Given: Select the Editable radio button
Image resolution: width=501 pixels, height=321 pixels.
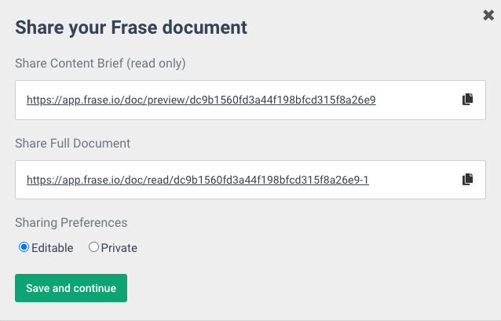Looking at the screenshot, I should [24, 247].
